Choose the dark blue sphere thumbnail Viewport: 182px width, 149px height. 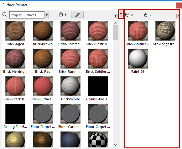tap(70, 140)
